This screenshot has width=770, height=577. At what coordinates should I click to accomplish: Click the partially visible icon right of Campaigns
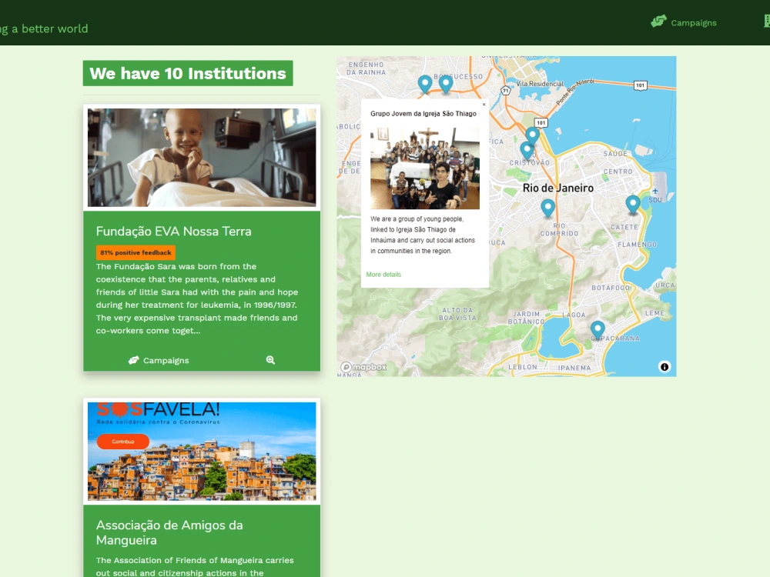pyautogui.click(x=767, y=21)
